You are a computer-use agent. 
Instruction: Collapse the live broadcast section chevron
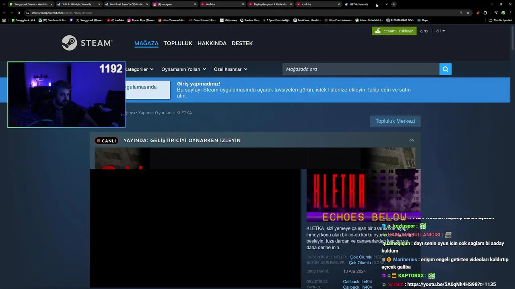pyautogui.click(x=412, y=140)
